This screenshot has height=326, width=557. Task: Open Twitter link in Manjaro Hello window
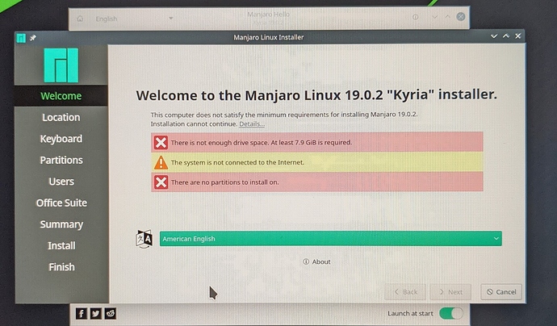96,313
